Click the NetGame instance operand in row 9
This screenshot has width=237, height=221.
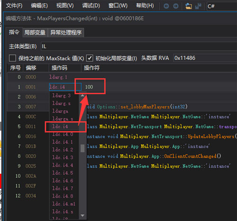159,166
